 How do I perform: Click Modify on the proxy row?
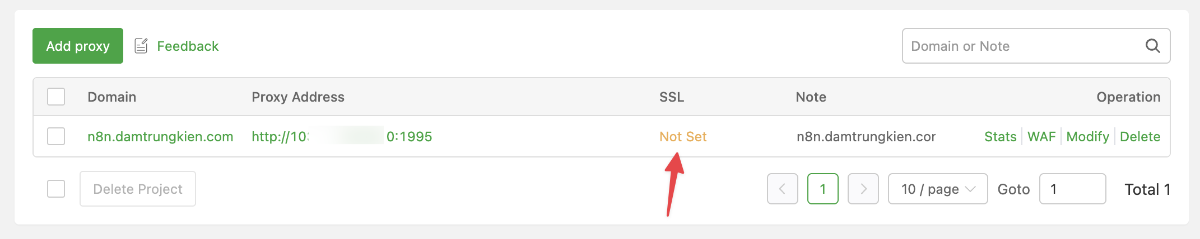[x=1087, y=136]
